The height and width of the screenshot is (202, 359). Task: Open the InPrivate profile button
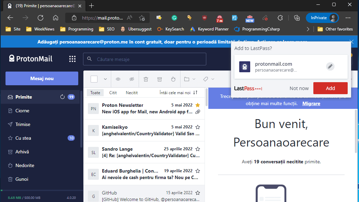pos(322,18)
